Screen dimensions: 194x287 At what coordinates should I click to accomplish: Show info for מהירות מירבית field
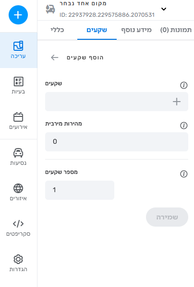[x=184, y=126]
